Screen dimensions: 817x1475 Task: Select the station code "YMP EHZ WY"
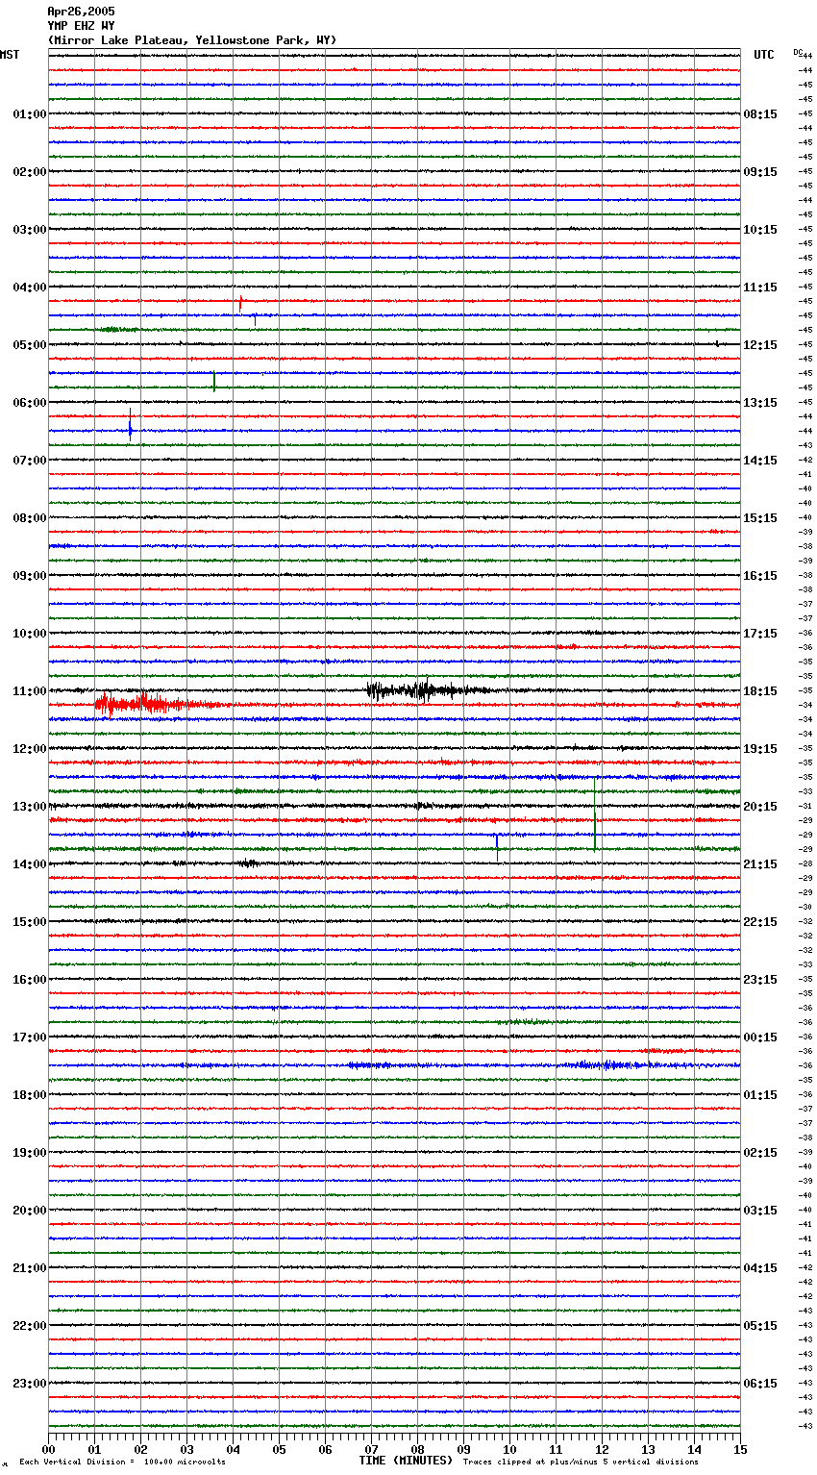(x=81, y=26)
